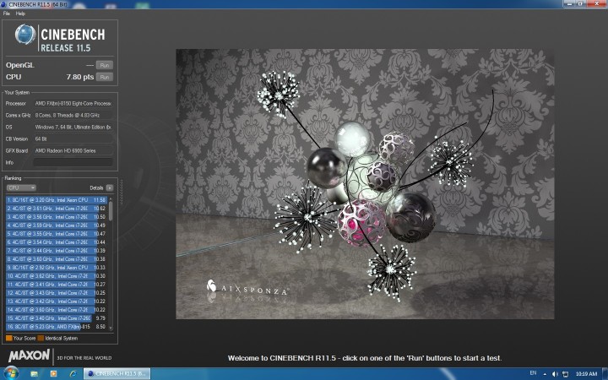Click the ranking list scroll-down arrow

coord(111,328)
